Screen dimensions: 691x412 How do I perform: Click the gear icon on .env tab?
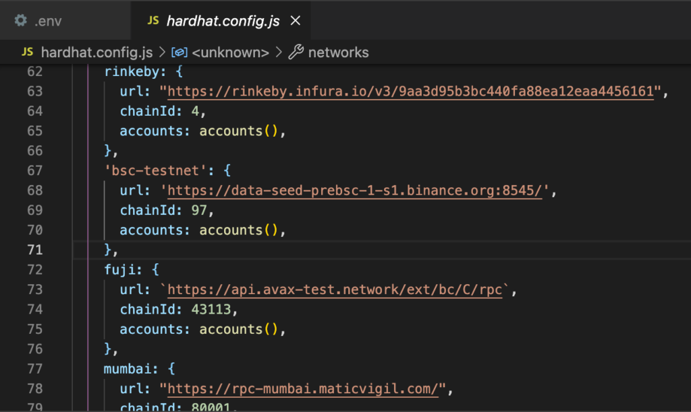tap(21, 20)
